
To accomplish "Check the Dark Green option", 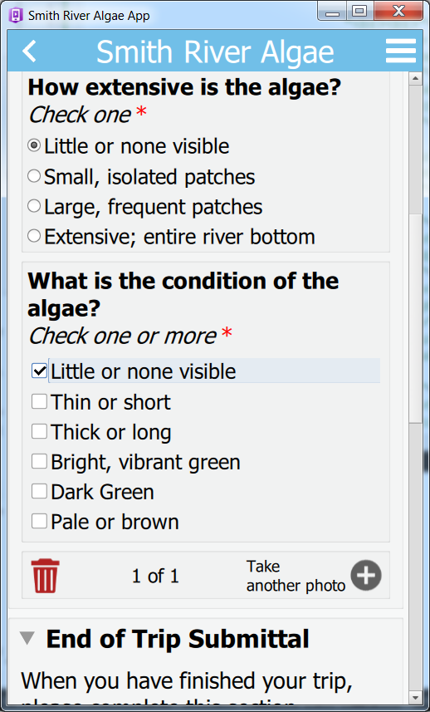I will [40, 491].
